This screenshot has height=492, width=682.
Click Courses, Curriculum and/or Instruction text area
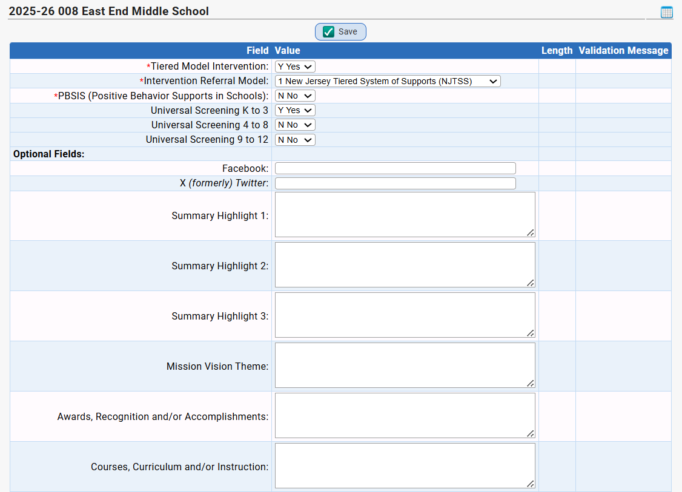(405, 465)
